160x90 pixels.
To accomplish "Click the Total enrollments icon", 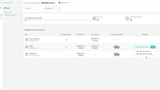I will (x=127, y=18).
